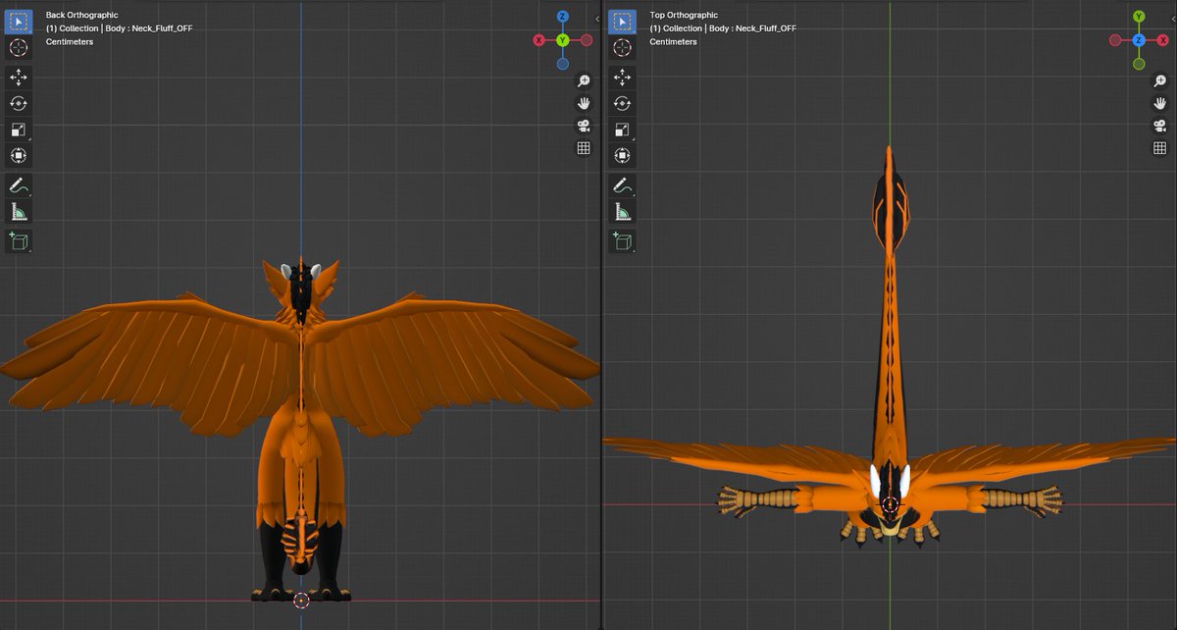
Task: Click the Add Cube tool in Back Orthographic viewport
Action: point(19,240)
